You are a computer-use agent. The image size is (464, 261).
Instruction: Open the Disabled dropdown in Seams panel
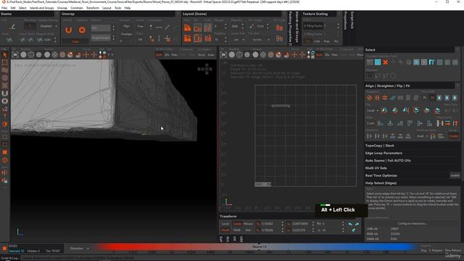coord(49,26)
